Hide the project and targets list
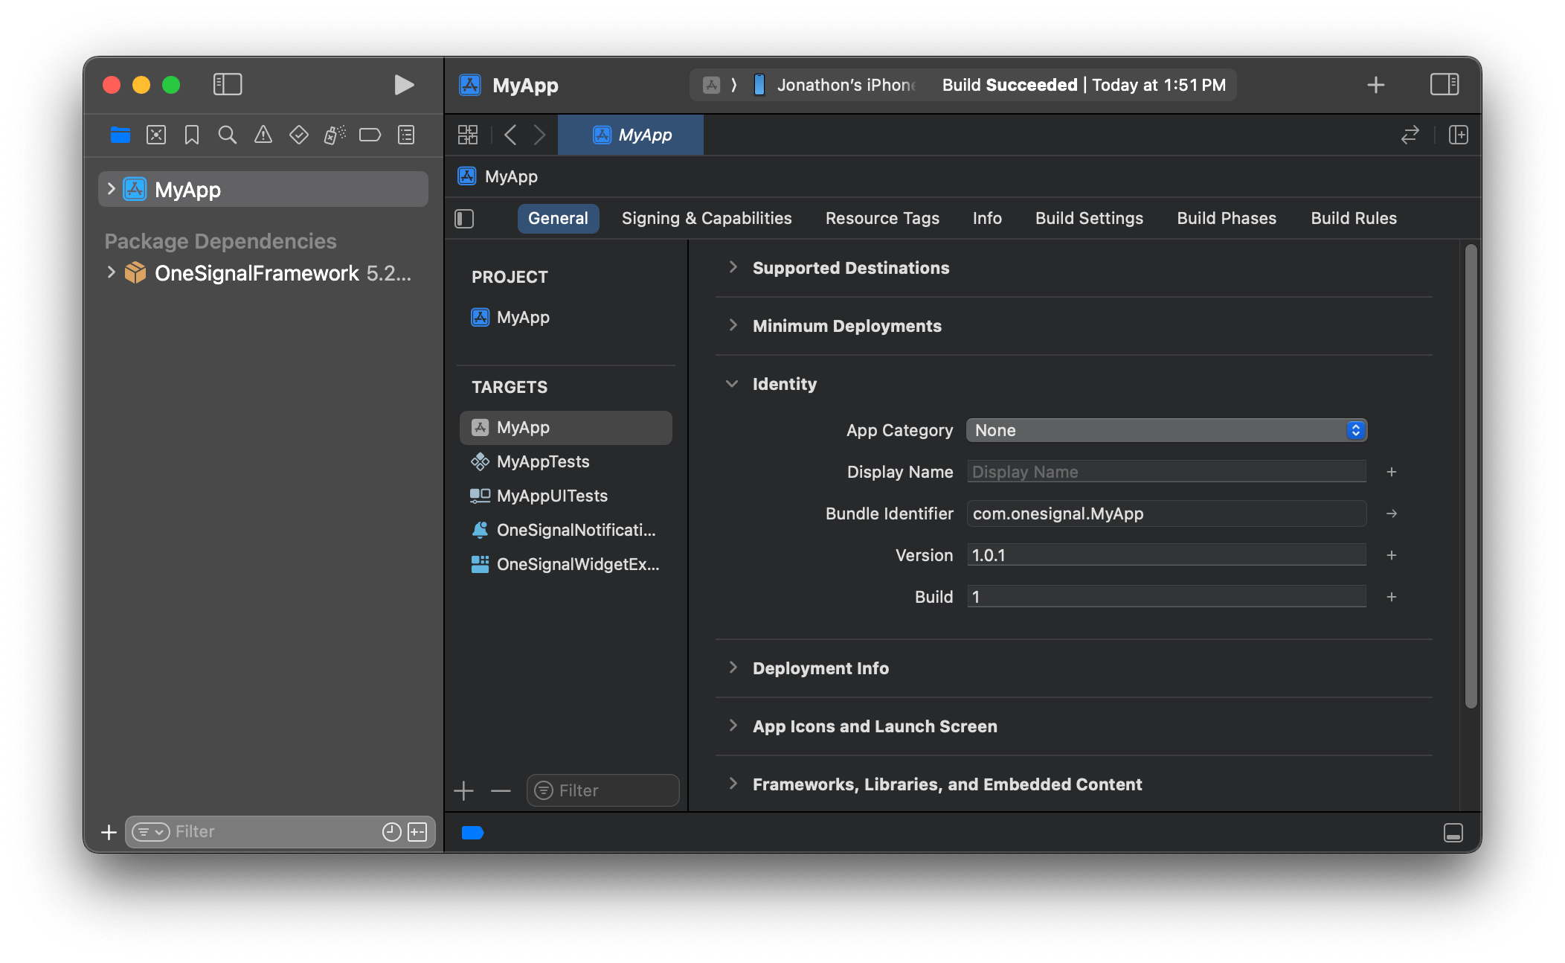 pos(464,219)
